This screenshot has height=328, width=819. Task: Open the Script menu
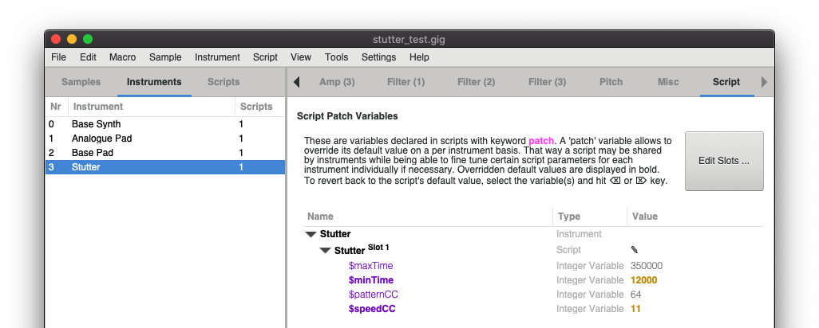(x=265, y=57)
